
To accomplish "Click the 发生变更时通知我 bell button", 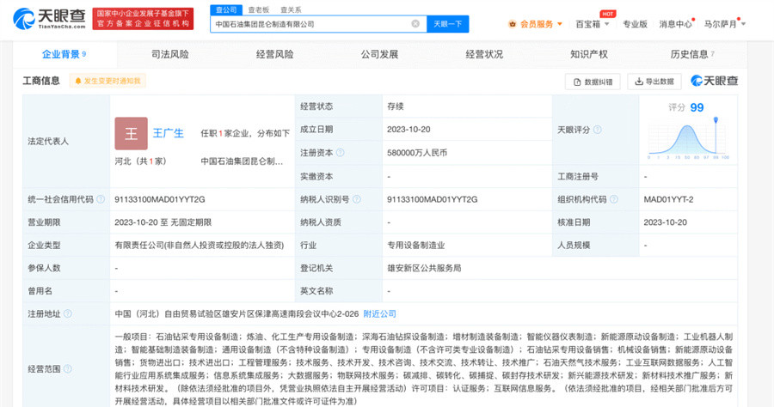I will click(107, 81).
